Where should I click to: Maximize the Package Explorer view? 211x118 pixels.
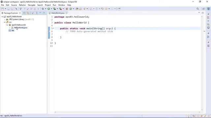pyautogui.click(x=44, y=13)
